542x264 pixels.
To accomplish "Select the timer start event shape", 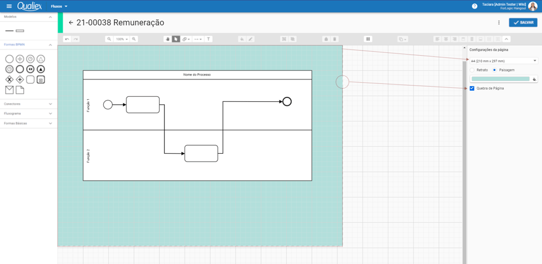I will [30, 59].
